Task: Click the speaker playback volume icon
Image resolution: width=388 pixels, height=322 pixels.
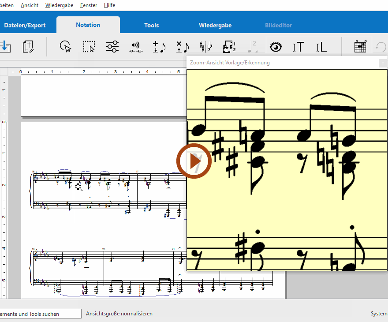Action: (x=135, y=46)
